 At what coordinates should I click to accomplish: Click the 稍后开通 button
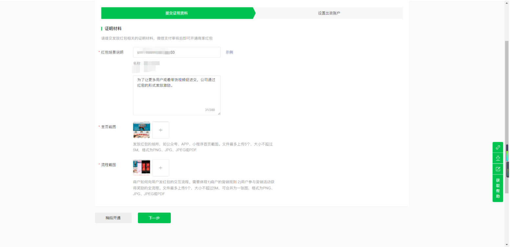point(113,218)
